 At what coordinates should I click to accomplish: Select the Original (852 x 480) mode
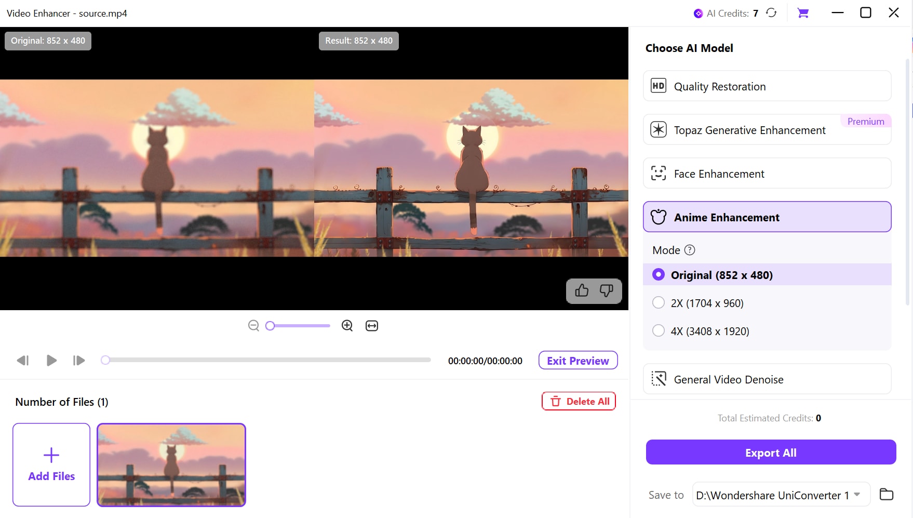pyautogui.click(x=767, y=275)
